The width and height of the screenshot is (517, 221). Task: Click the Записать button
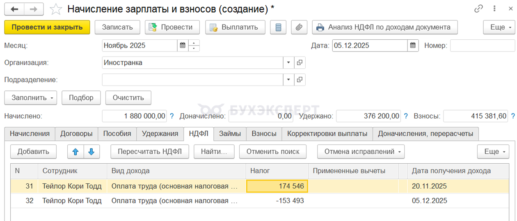coord(117,27)
